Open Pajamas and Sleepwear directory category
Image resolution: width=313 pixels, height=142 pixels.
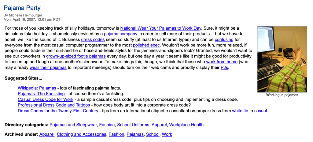(x=73, y=125)
